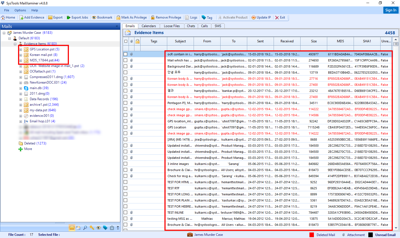Click the Sign In button
The height and width of the screenshot is (238, 400).
click(x=391, y=10)
